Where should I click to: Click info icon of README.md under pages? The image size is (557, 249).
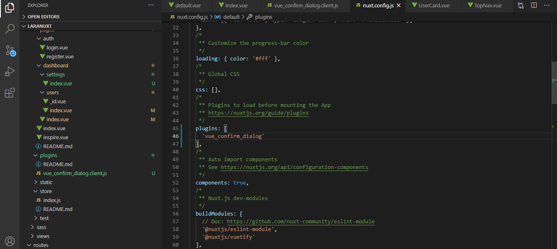38,146
